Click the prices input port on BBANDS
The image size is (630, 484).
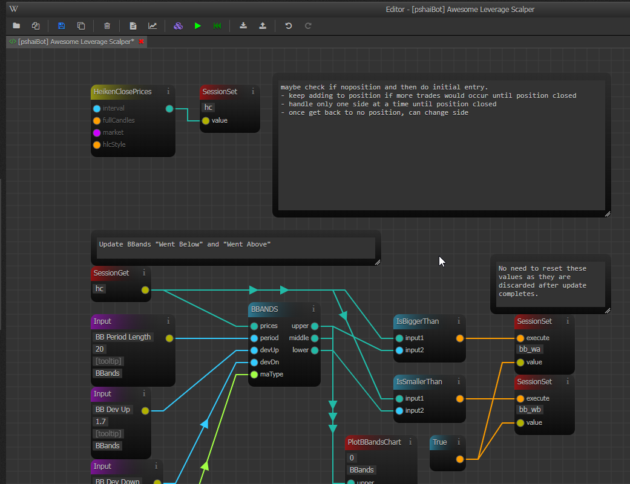click(254, 326)
